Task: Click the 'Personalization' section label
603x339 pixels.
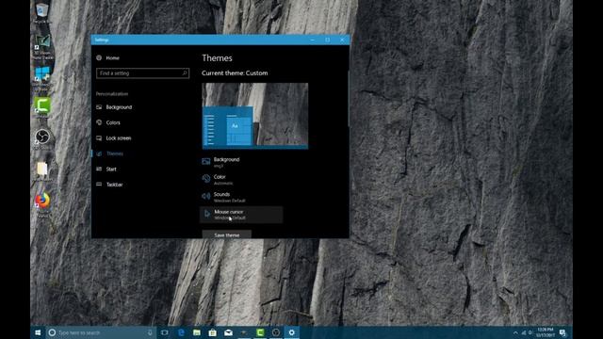Action: click(112, 94)
